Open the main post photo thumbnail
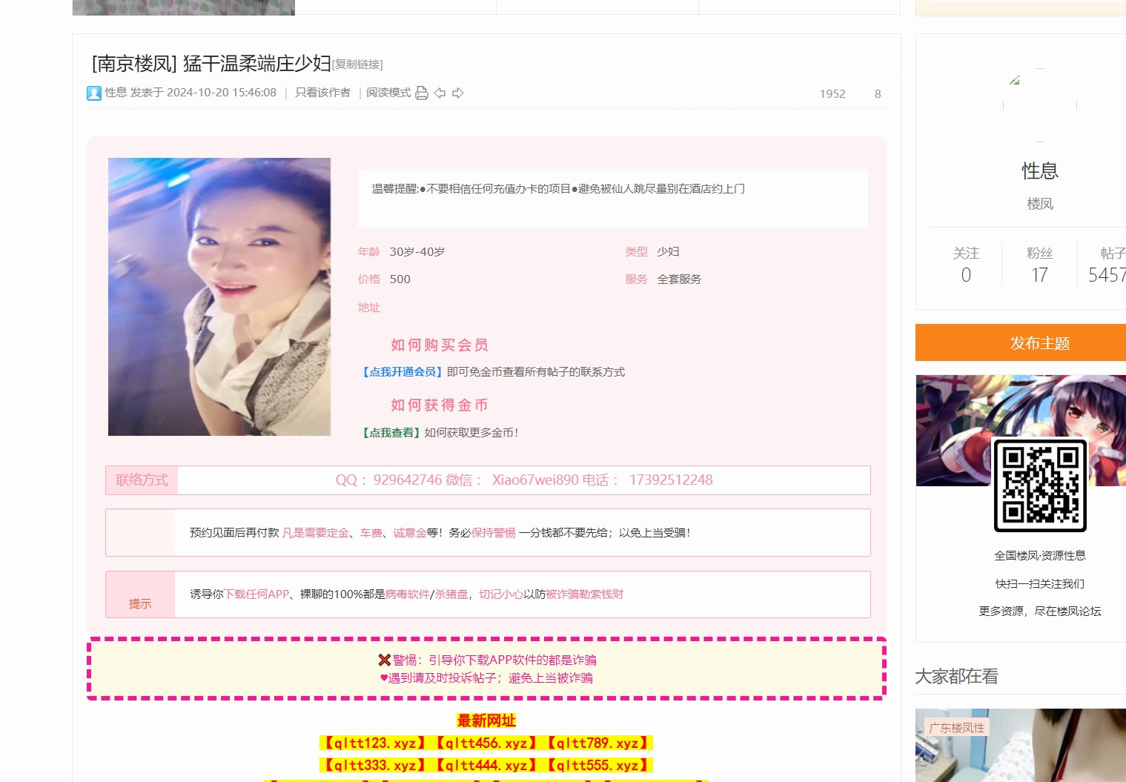This screenshot has width=1126, height=782. pos(219,296)
